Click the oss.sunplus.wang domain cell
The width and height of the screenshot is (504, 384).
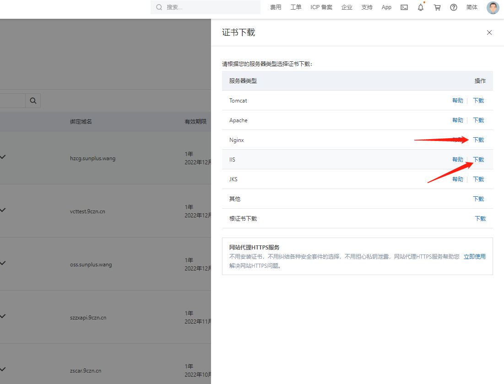[x=91, y=265]
